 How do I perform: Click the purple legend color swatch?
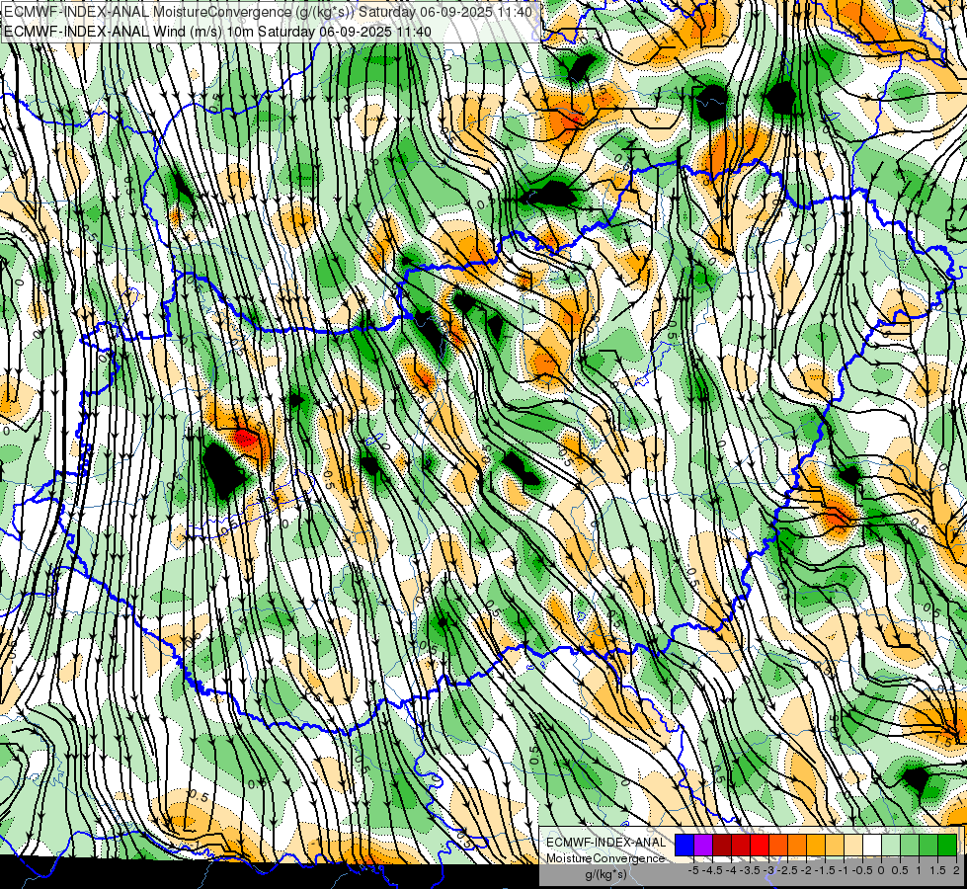[x=703, y=845]
